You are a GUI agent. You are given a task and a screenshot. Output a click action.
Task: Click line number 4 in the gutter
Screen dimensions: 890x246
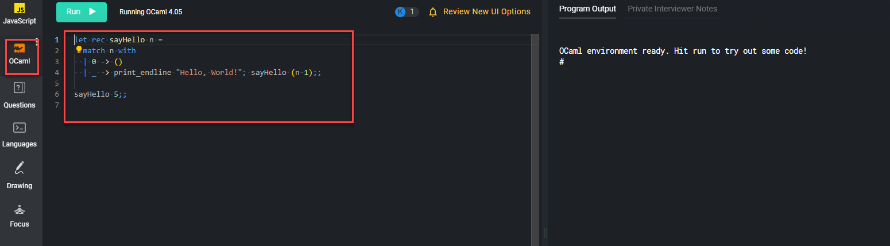pos(56,73)
